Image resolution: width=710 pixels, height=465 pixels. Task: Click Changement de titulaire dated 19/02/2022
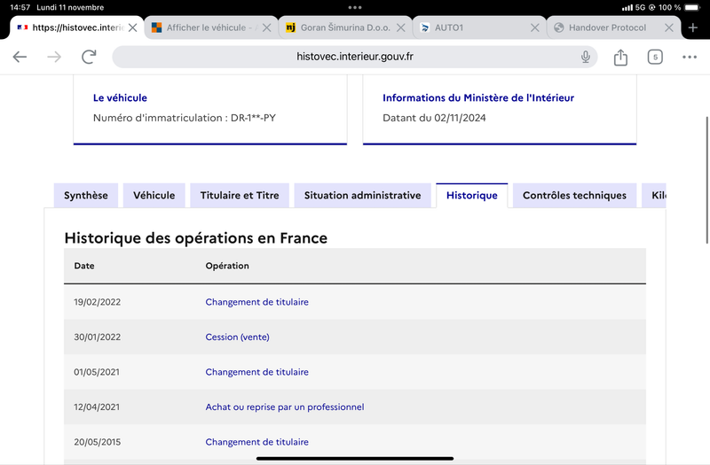[256, 302]
